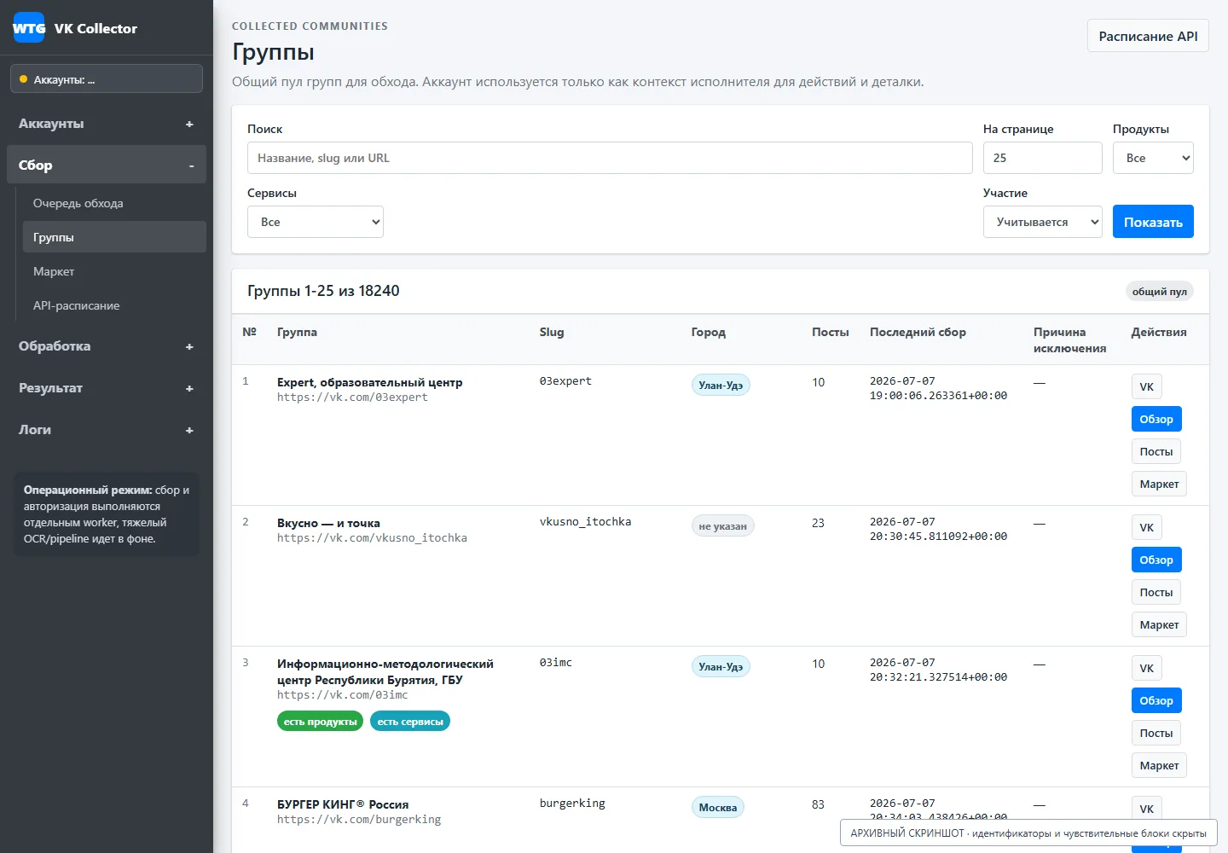This screenshot has width=1228, height=853.
Task: Expand the Аккаунты sidebar section
Action: 107,124
